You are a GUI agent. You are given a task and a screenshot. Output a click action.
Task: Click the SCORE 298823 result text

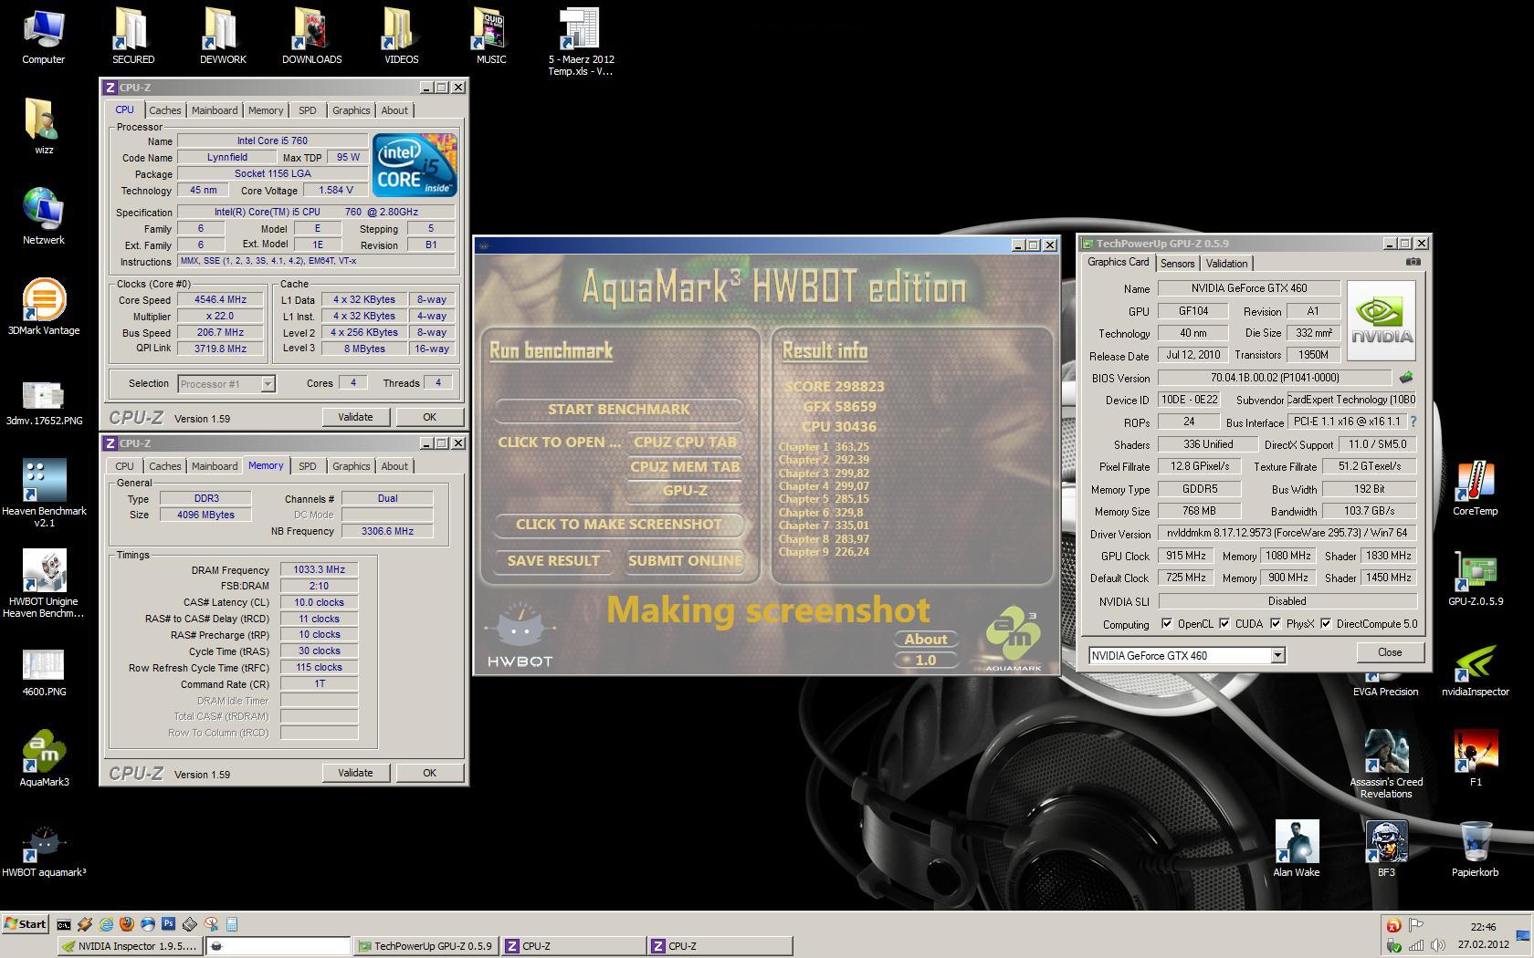(834, 387)
